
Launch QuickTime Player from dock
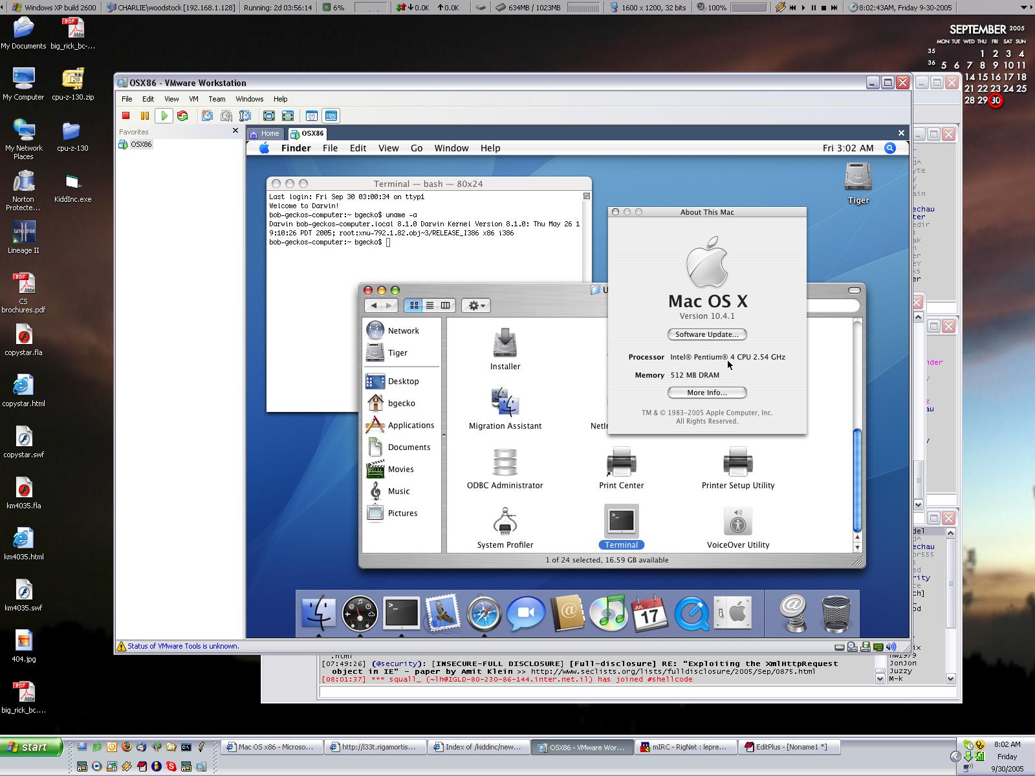(x=692, y=613)
